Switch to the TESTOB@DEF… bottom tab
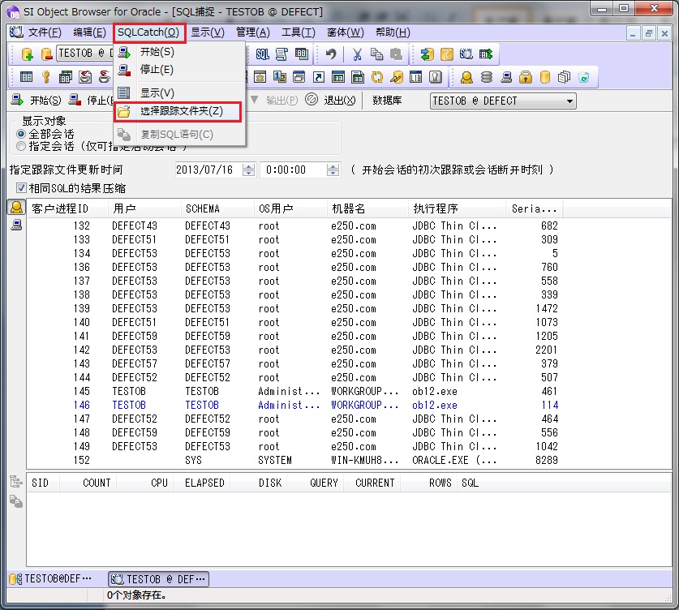This screenshot has height=610, width=679. click(51, 579)
